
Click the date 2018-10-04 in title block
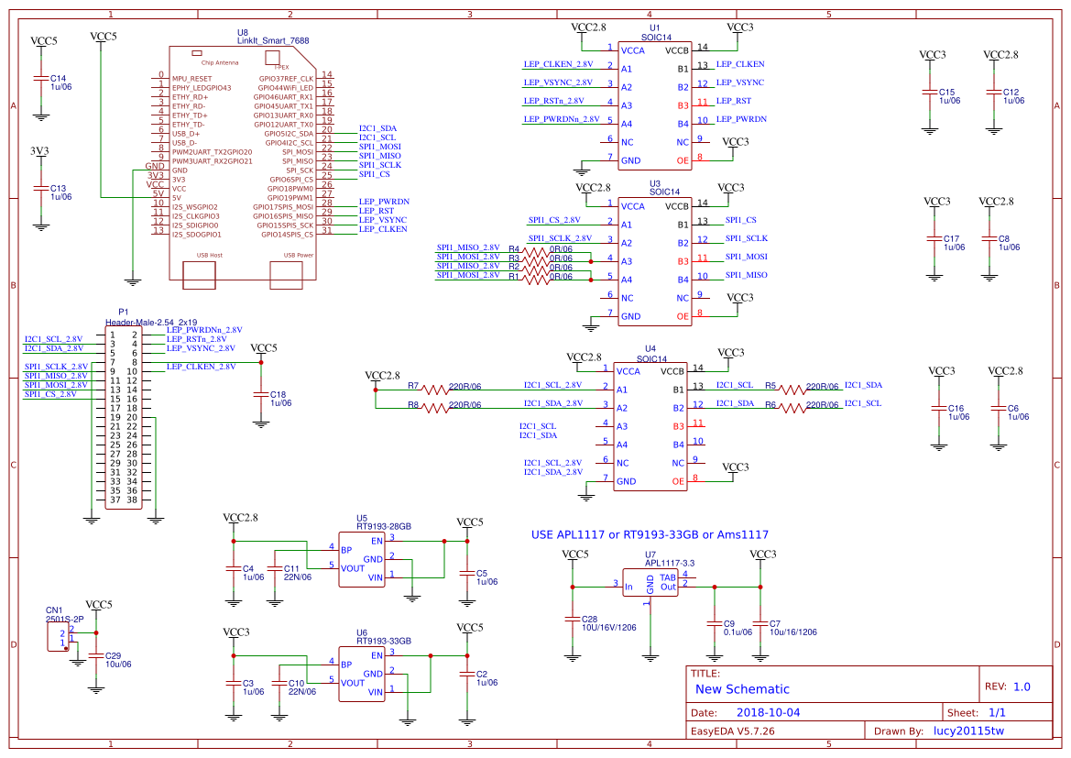coord(769,712)
